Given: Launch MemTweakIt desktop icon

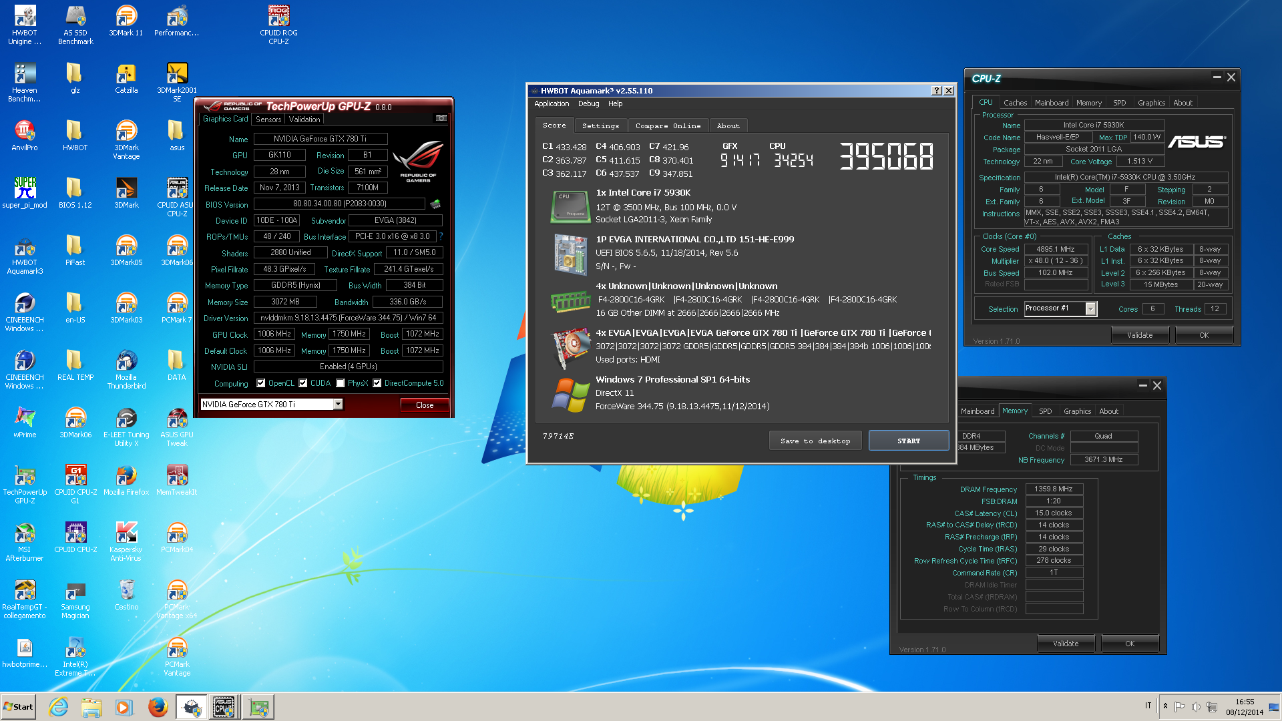Looking at the screenshot, I should pos(177,479).
